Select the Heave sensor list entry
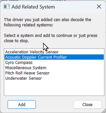The height and width of the screenshot is (113, 106). point(54,73)
